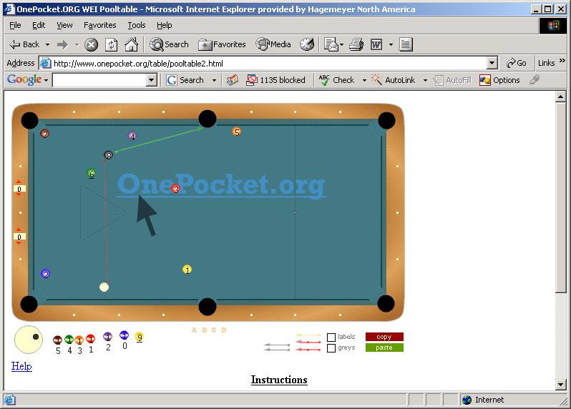Click the Forward navigation arrow
The width and height of the screenshot is (571, 409).
tap(63, 45)
